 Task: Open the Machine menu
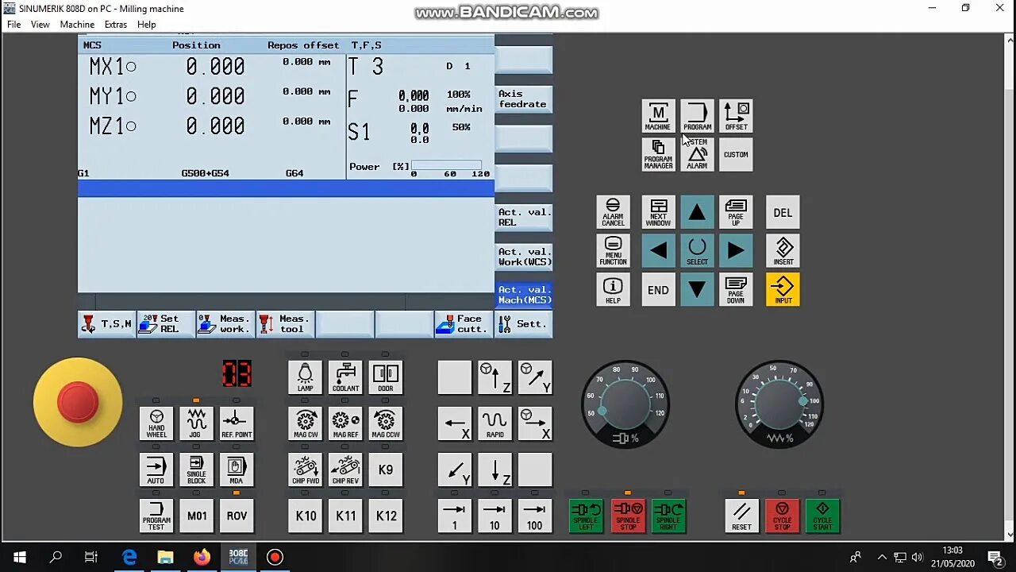(x=77, y=25)
